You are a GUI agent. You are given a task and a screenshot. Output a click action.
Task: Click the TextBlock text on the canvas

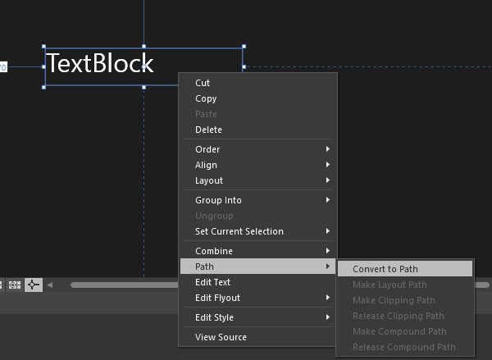coord(100,63)
